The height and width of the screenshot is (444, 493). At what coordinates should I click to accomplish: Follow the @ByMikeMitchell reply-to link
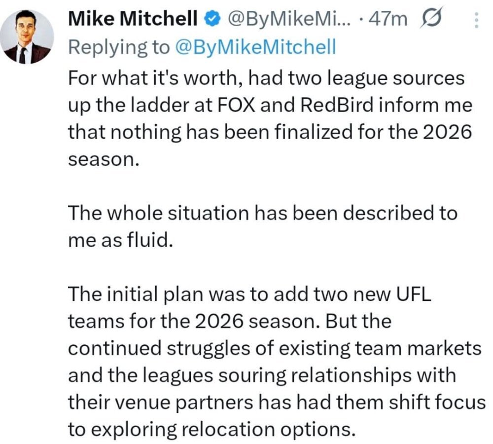pos(255,47)
